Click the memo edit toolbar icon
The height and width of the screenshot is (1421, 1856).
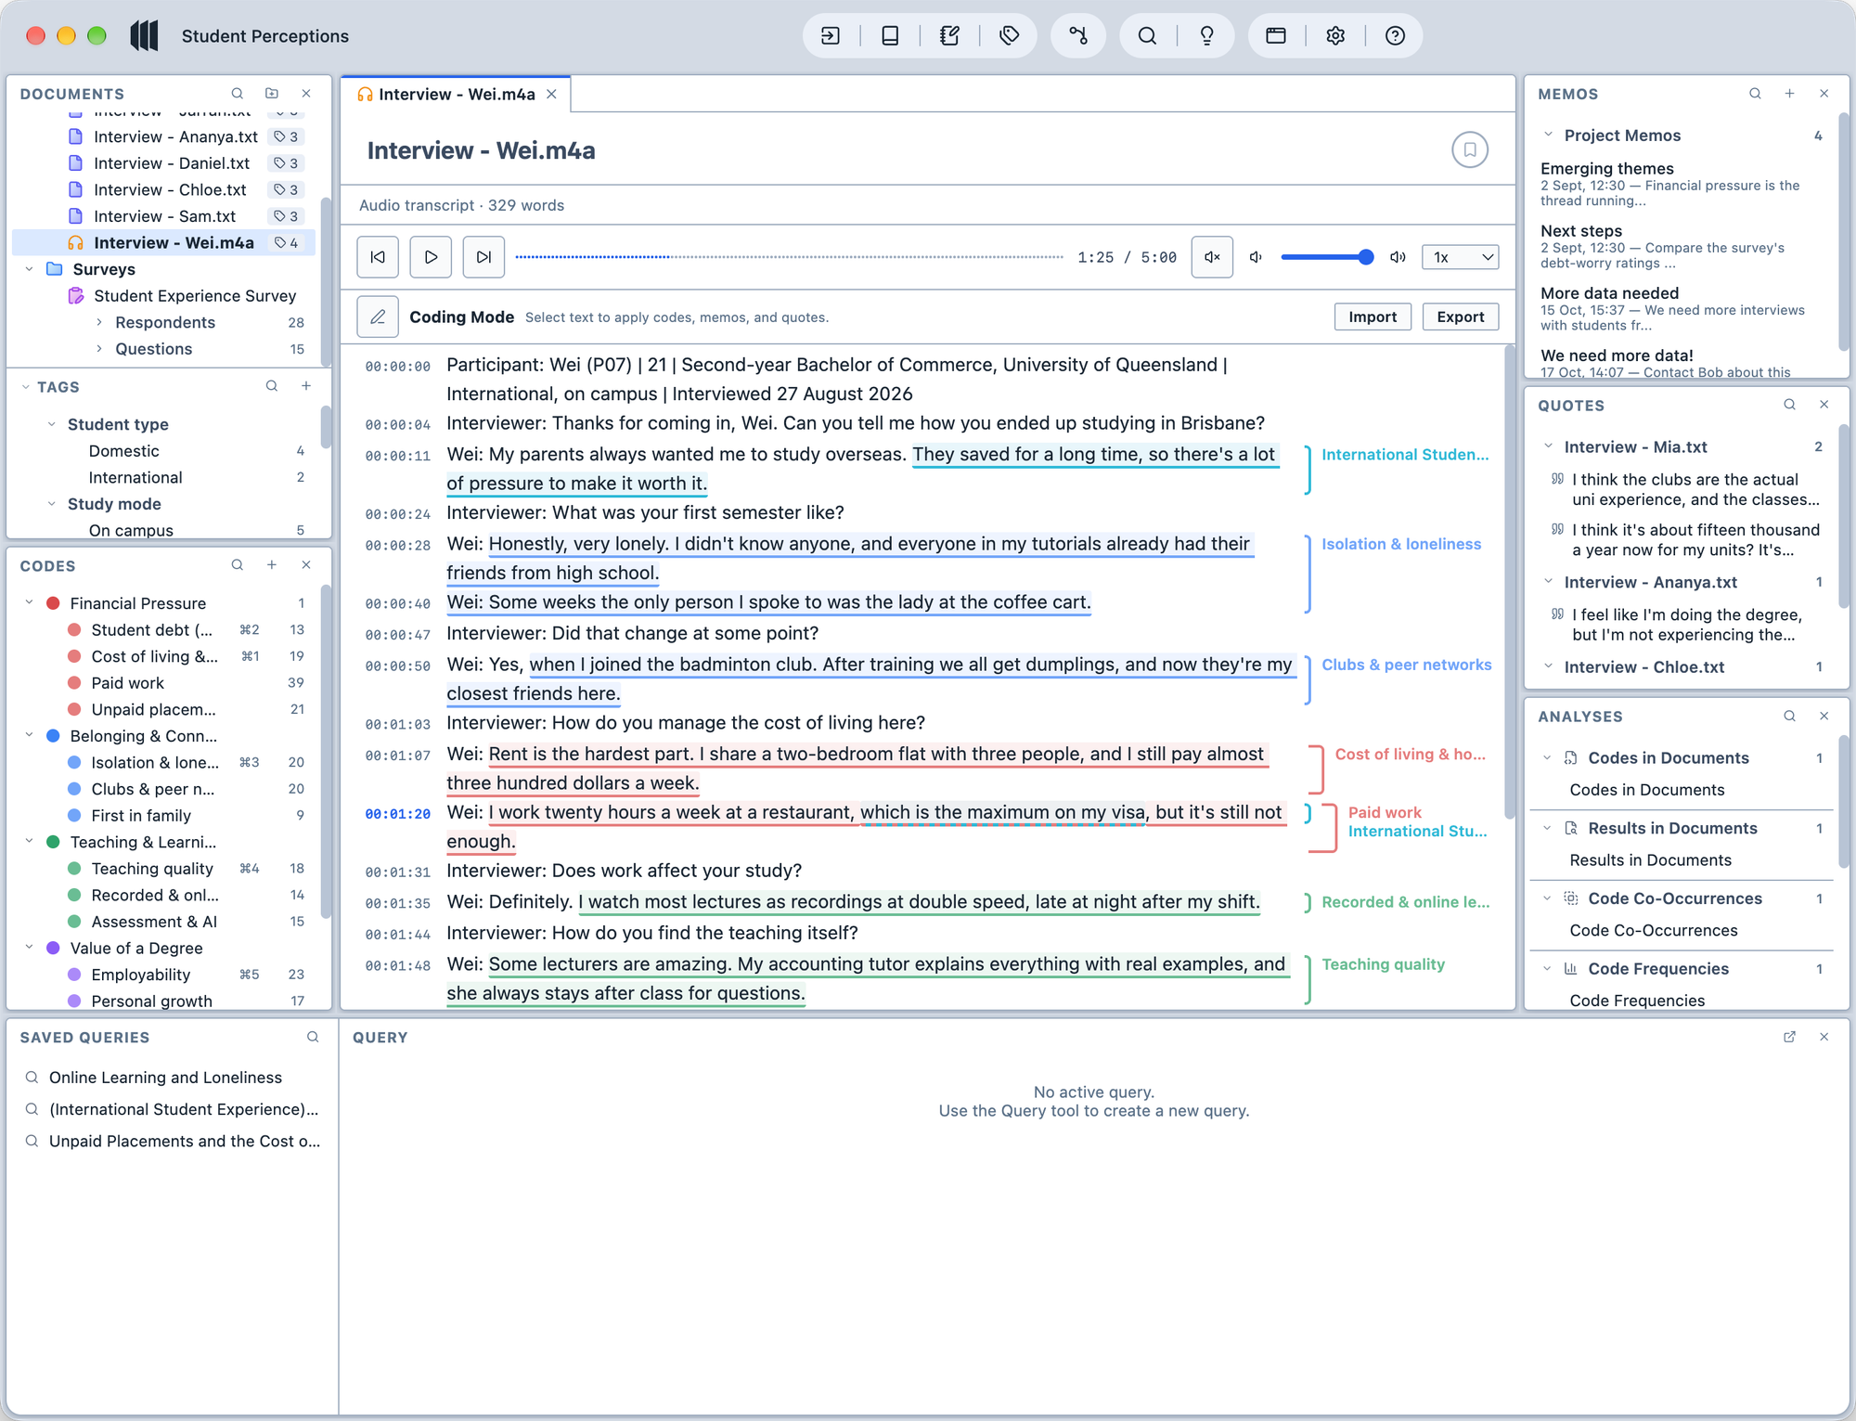[949, 36]
